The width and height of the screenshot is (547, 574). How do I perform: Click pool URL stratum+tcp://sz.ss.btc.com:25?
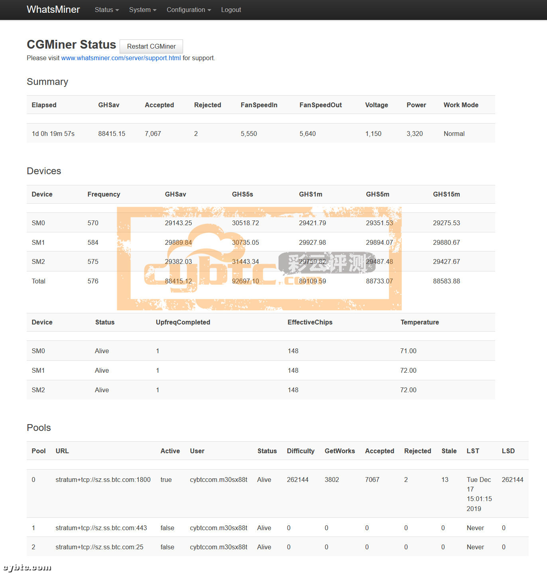(x=99, y=547)
